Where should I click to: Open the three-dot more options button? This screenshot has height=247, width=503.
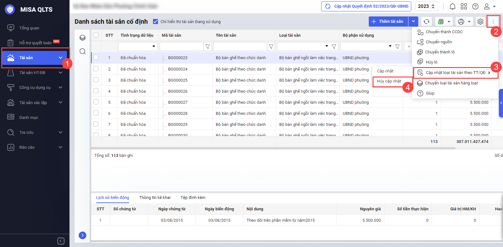493,22
